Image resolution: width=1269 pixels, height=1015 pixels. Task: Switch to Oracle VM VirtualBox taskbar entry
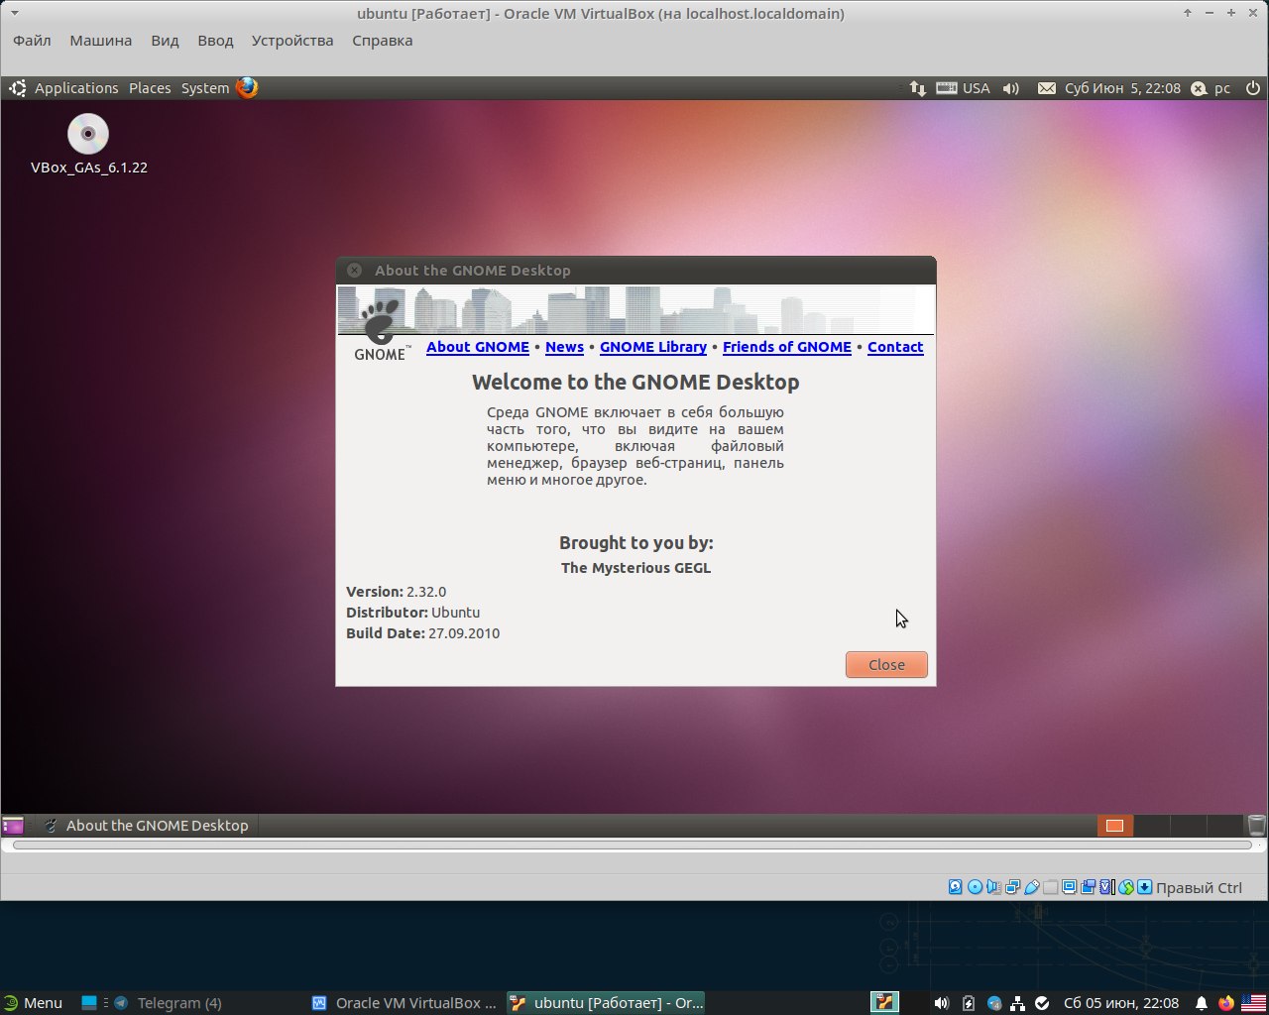click(x=404, y=1003)
